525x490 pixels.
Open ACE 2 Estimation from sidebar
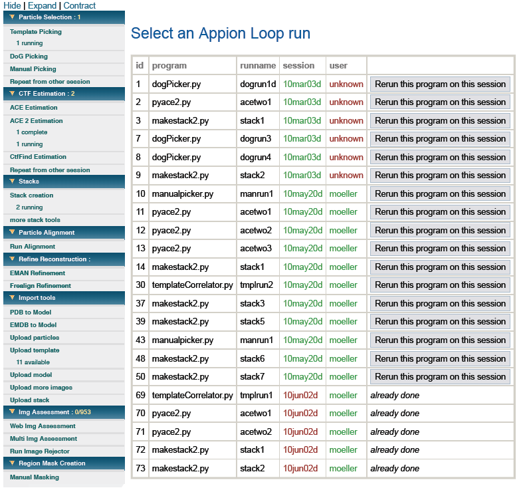tap(37, 120)
